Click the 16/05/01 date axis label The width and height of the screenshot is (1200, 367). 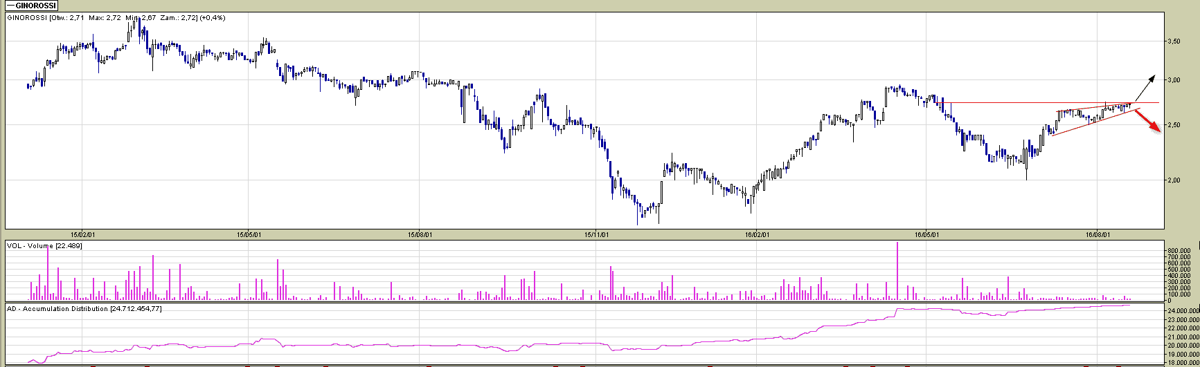click(925, 235)
